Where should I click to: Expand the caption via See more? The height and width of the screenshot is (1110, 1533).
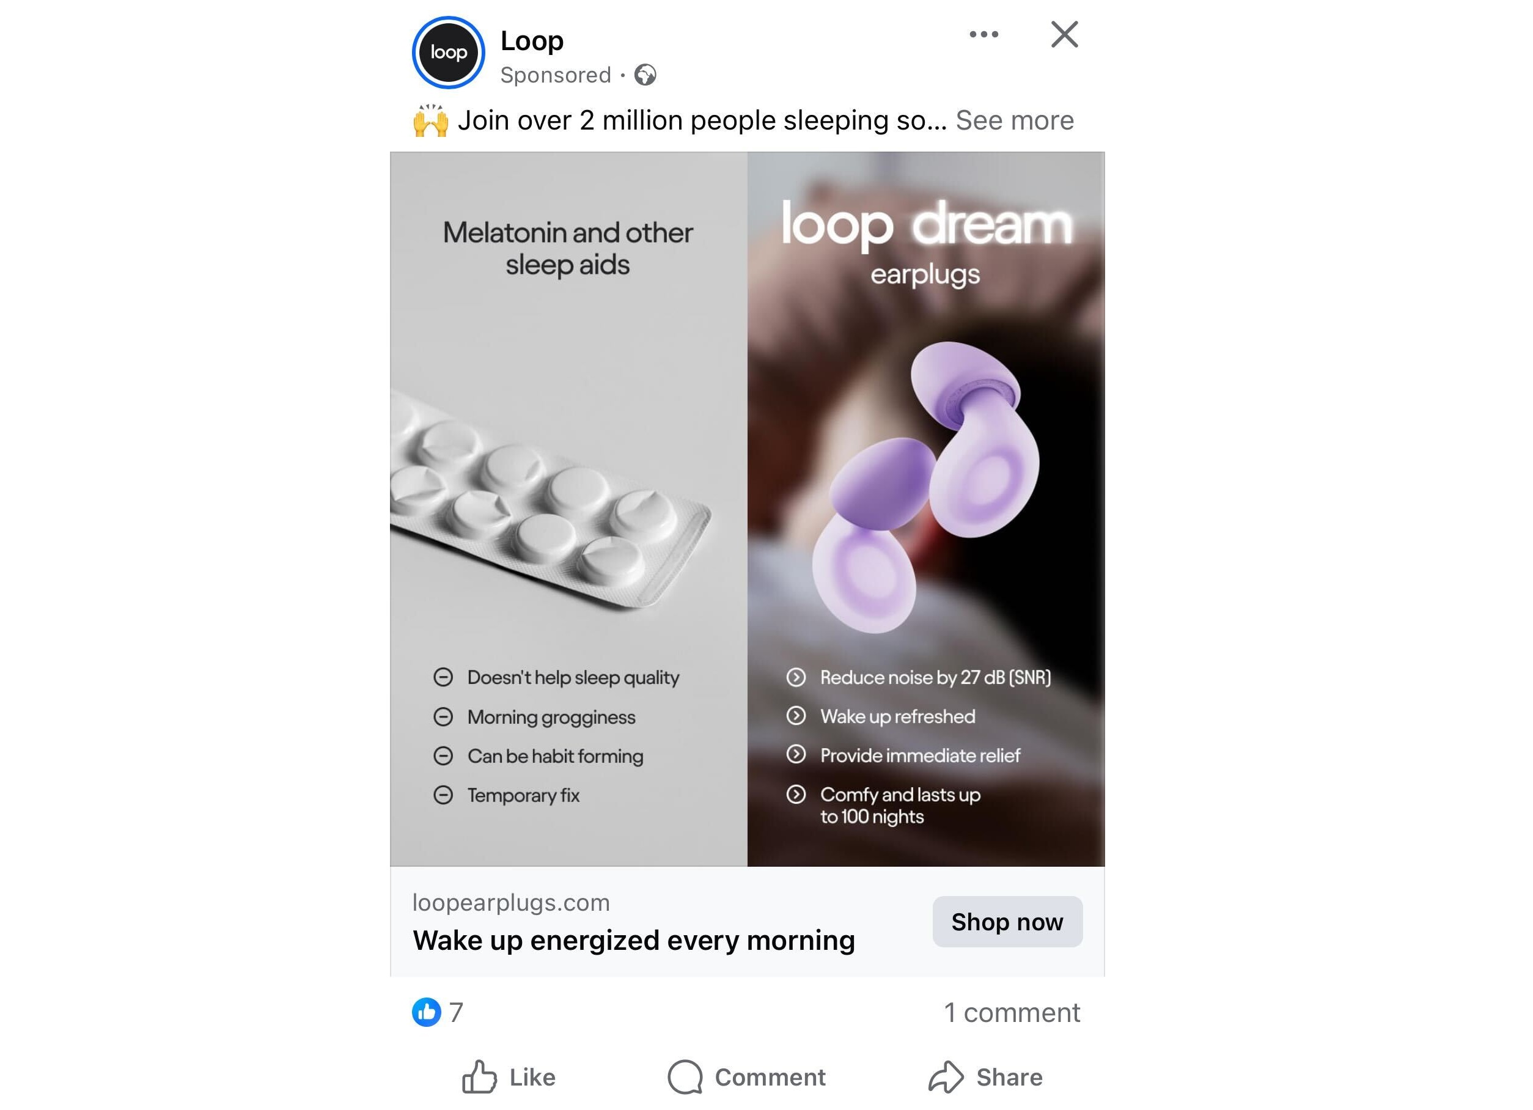pyautogui.click(x=1015, y=120)
